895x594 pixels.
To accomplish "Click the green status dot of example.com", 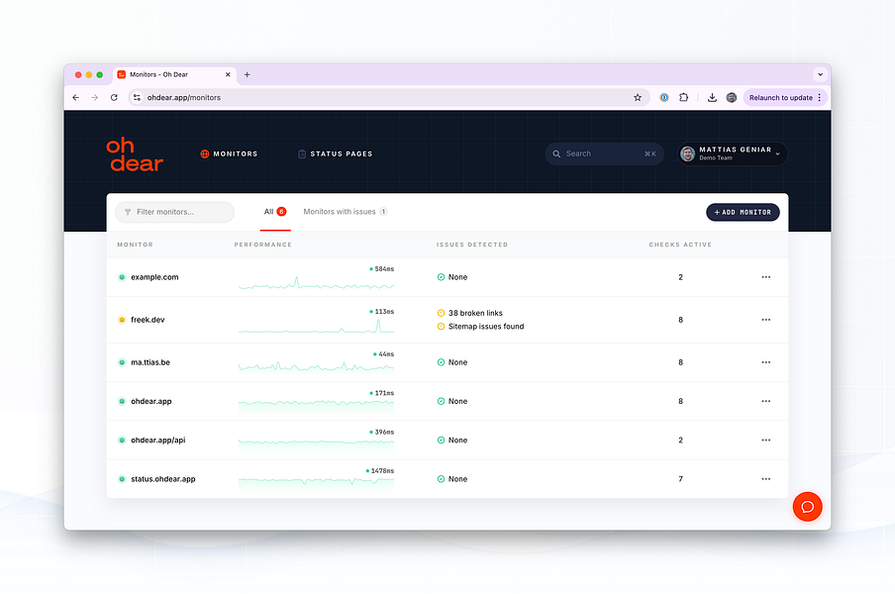I will point(122,277).
